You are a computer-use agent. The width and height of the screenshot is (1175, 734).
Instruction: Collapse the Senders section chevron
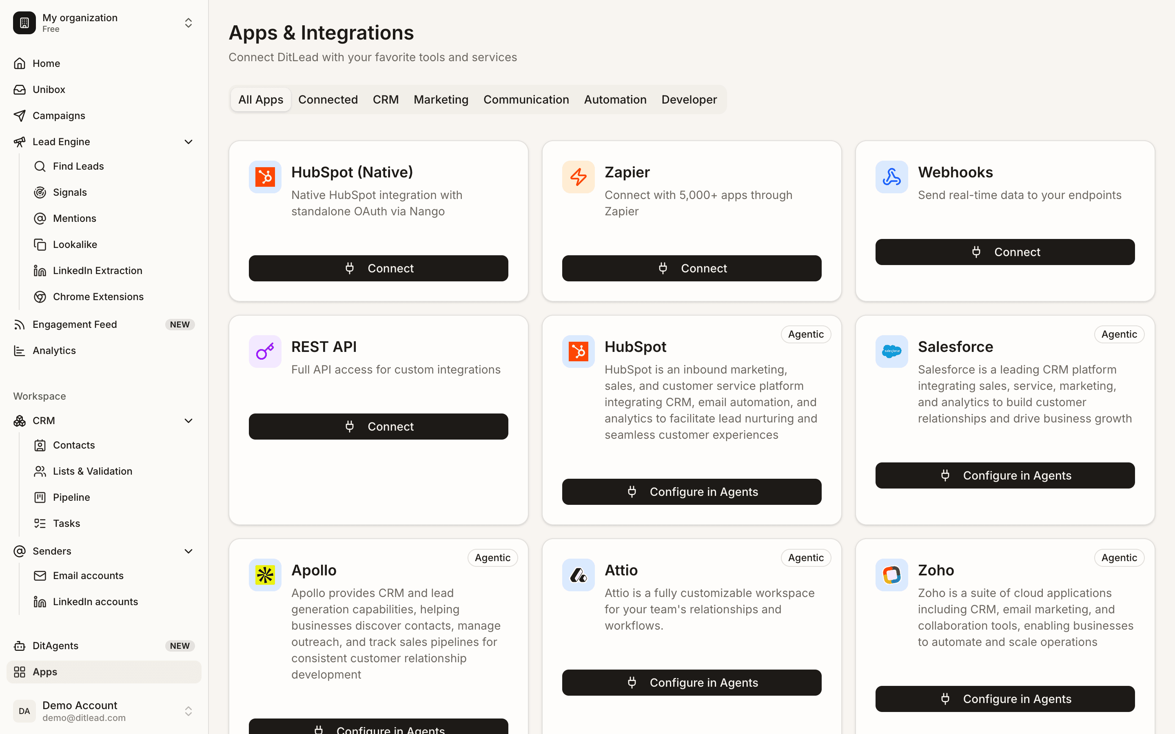(x=188, y=551)
